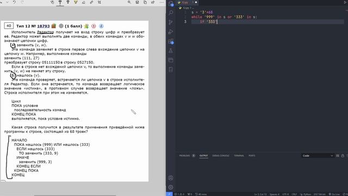348x196 pixels.
Task: Open VS Code Manage gear menu
Action: [171, 187]
